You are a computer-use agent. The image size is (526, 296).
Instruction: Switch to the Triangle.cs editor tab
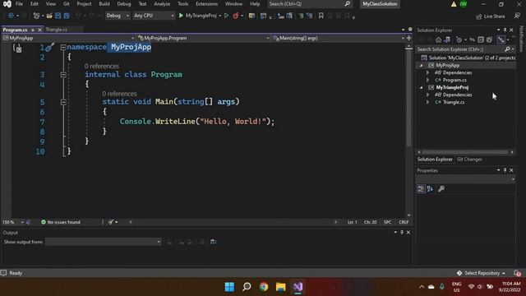[x=57, y=30]
